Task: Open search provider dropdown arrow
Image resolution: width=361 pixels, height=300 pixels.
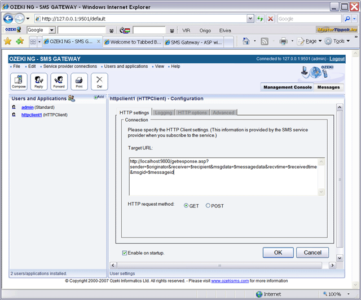Action: [x=354, y=19]
